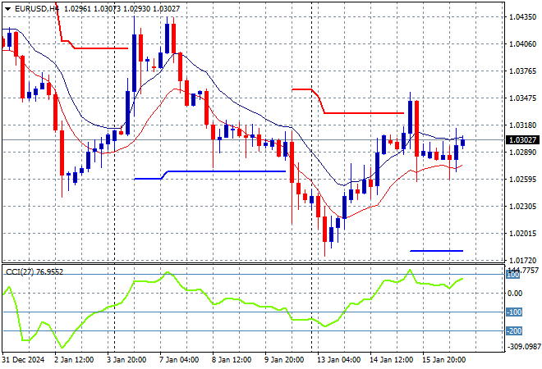Viewport: 542px width, 369px height.
Task: Select the long blue support line near 1.02680
Action: pyautogui.click(x=227, y=171)
